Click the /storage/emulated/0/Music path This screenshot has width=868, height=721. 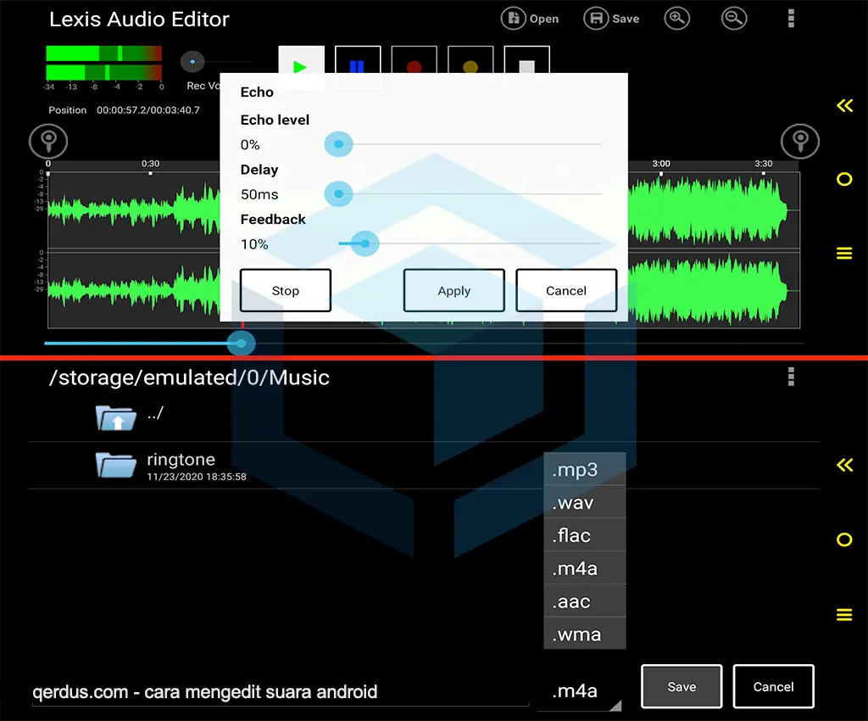189,377
